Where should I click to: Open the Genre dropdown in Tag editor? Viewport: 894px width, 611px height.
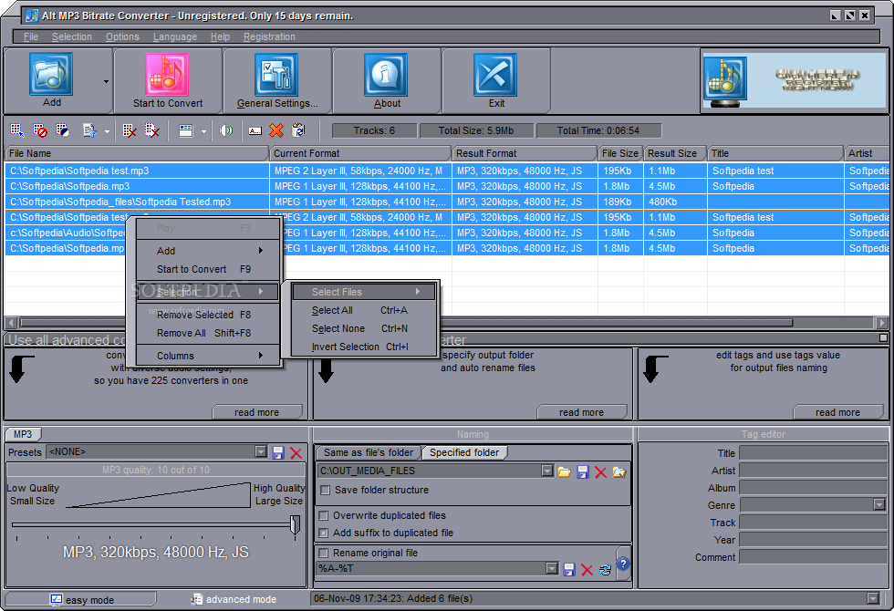tap(879, 504)
